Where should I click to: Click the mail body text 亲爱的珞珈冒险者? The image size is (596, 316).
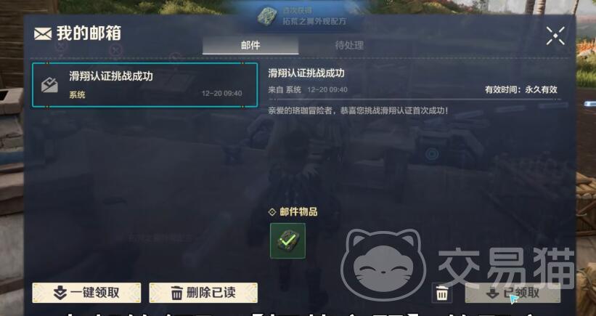pos(358,110)
